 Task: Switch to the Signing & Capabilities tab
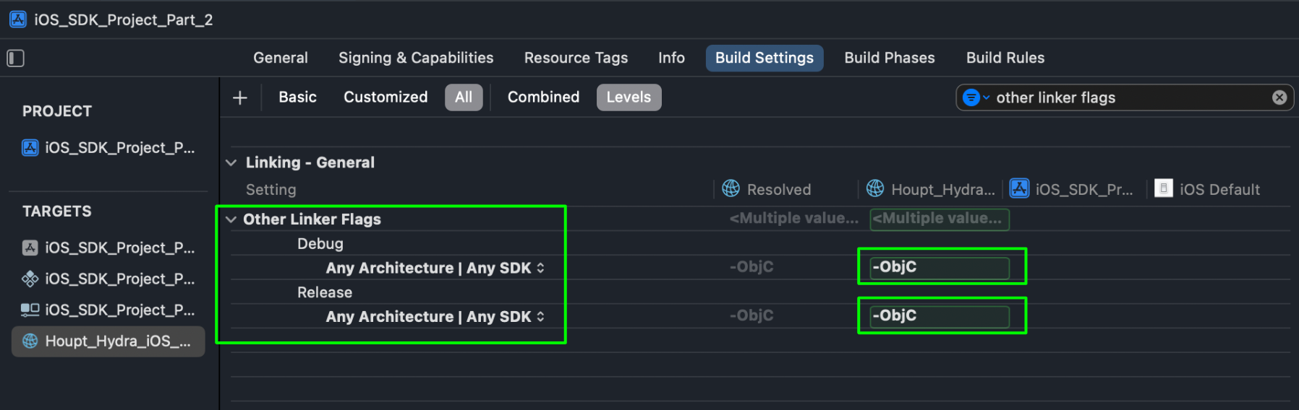416,58
